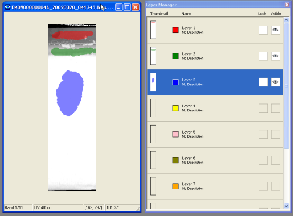Select the Layer 7 name
Viewport: 294px width, 216px height.
189,184
